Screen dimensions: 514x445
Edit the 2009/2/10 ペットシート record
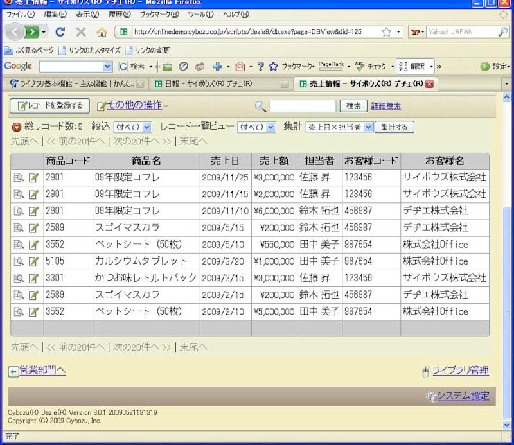(x=33, y=311)
